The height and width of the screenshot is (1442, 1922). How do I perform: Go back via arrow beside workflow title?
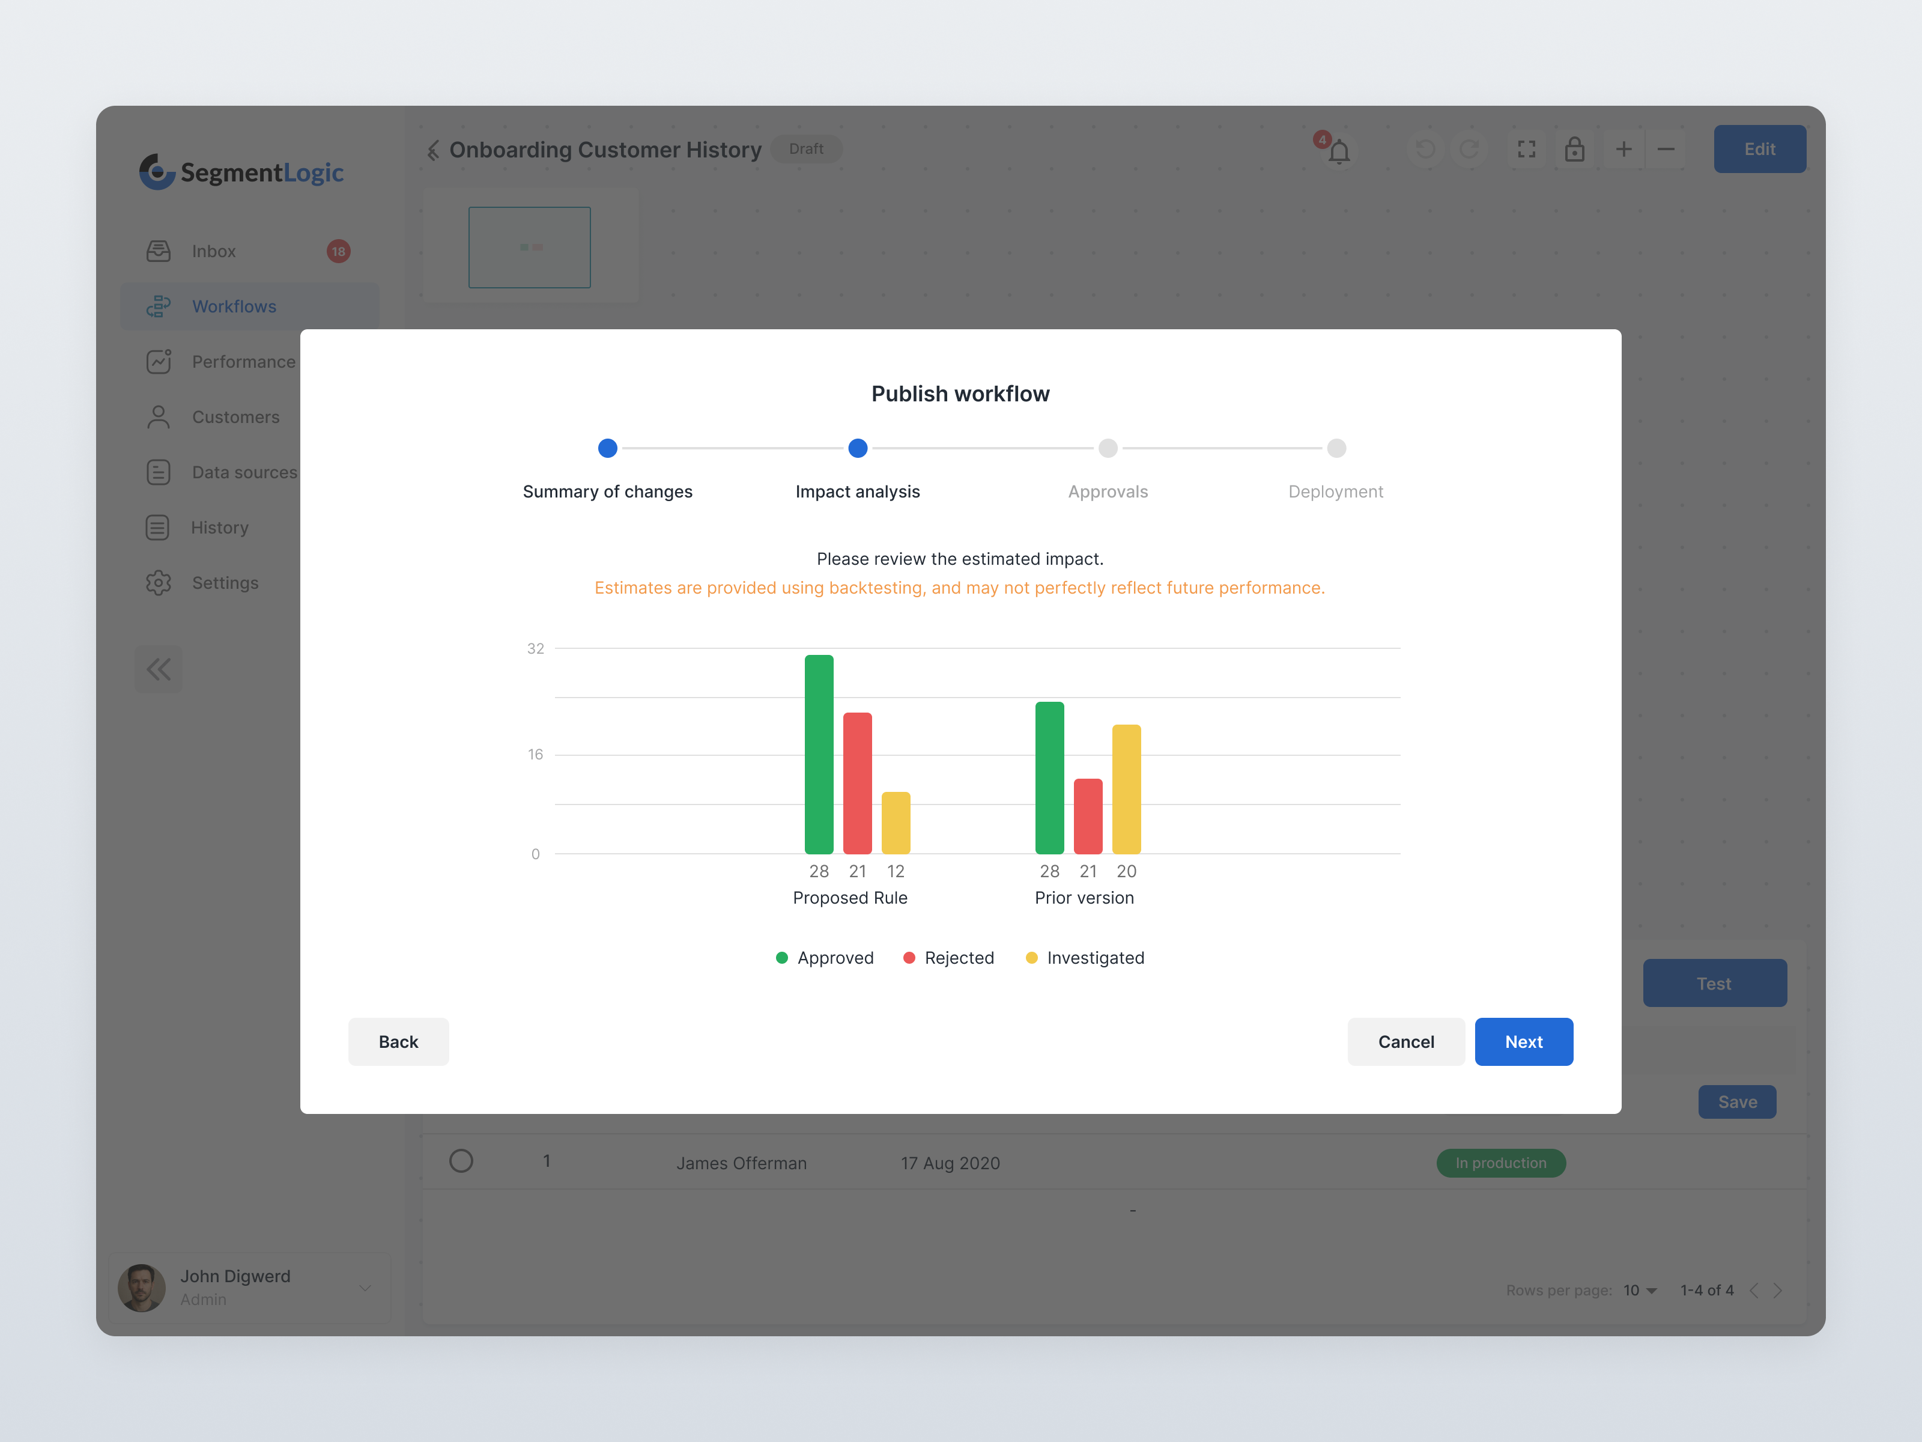coord(432,150)
